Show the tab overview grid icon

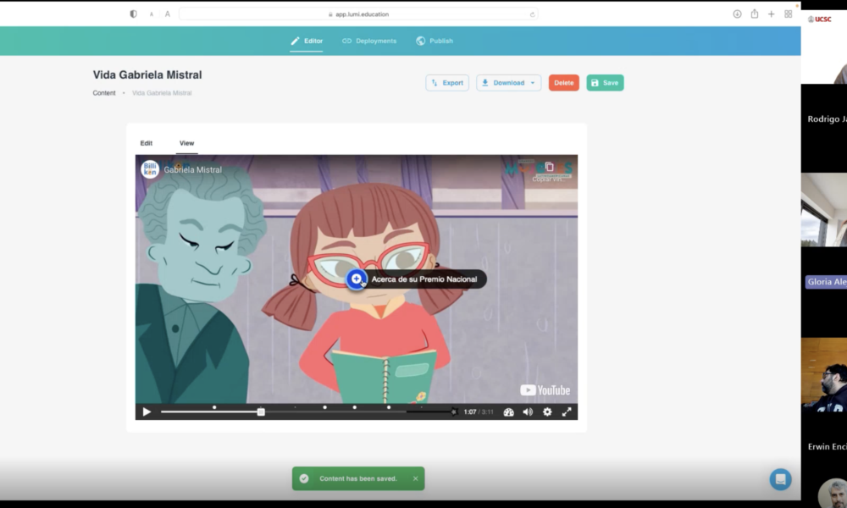(x=788, y=14)
